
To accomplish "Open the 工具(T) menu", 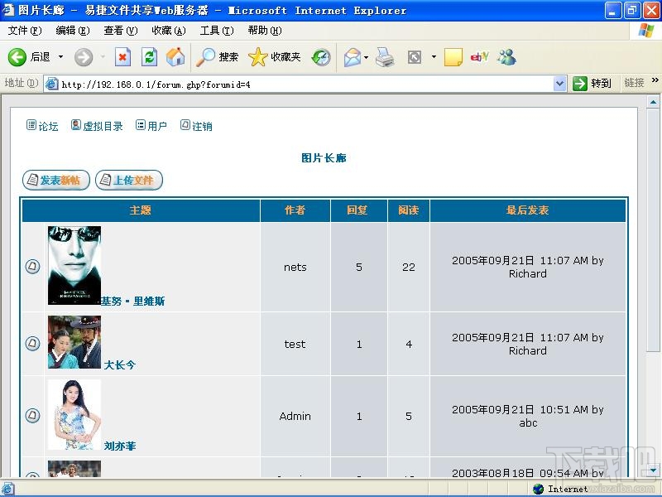I will pos(217,31).
